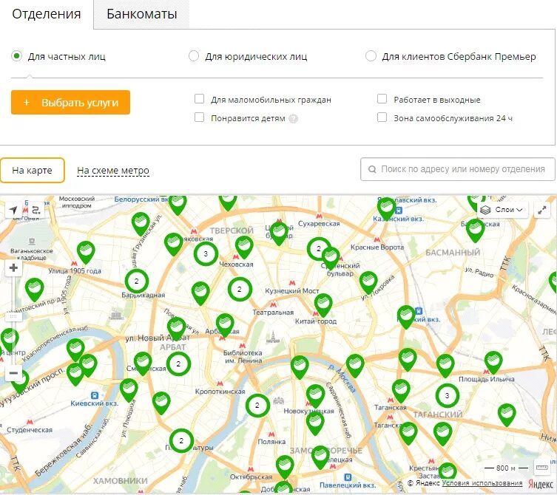Click the route builder icon on map
The width and height of the screenshot is (557, 495).
36,210
